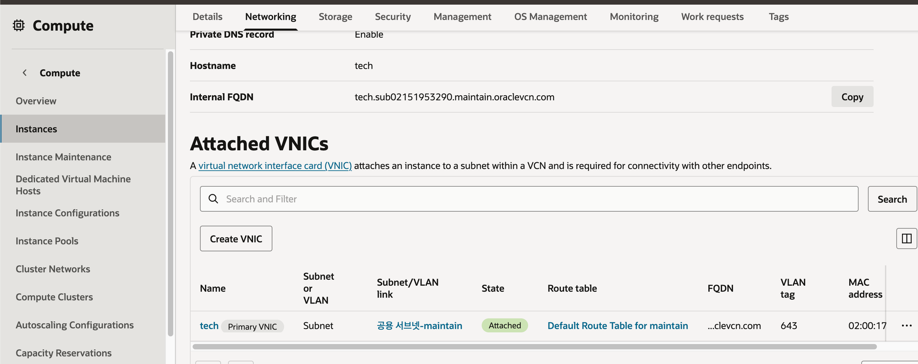Viewport: 918px width, 364px height.
Task: Click the Search button
Action: tap(892, 199)
